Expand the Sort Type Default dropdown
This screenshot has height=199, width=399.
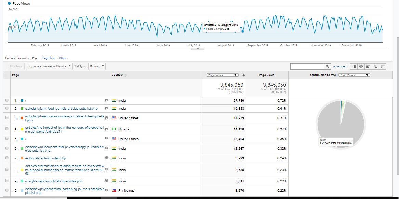click(x=97, y=66)
